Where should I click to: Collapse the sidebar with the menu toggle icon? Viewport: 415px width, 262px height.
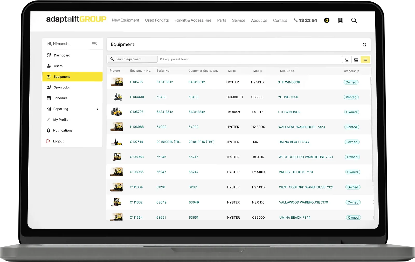[94, 44]
